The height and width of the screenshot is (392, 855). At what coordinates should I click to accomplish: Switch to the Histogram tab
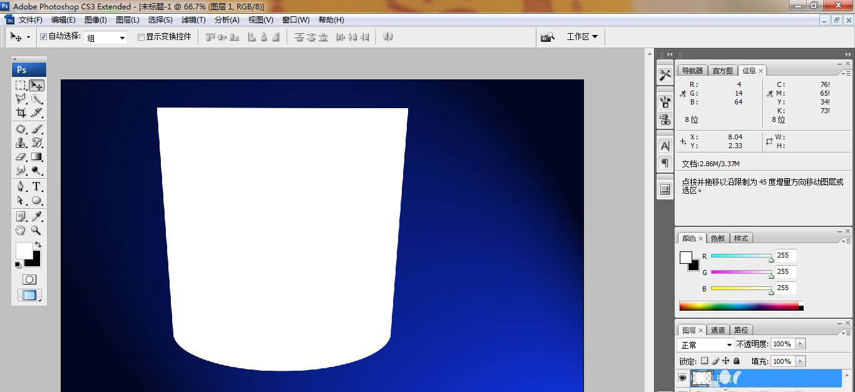723,71
